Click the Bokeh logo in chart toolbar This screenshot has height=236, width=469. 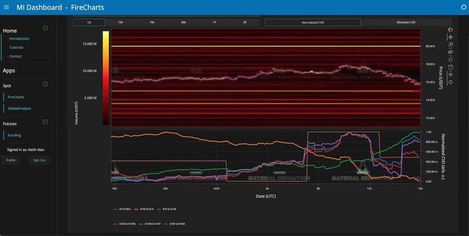(451, 30)
